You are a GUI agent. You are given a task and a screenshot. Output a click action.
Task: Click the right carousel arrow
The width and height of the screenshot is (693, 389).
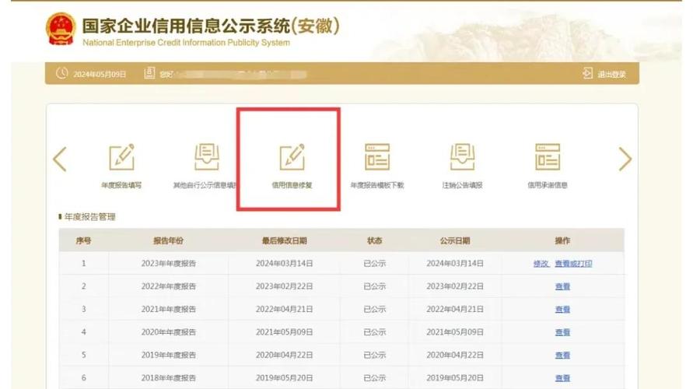click(x=625, y=159)
